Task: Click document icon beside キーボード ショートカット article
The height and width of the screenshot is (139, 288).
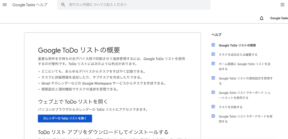Action: 213,92
